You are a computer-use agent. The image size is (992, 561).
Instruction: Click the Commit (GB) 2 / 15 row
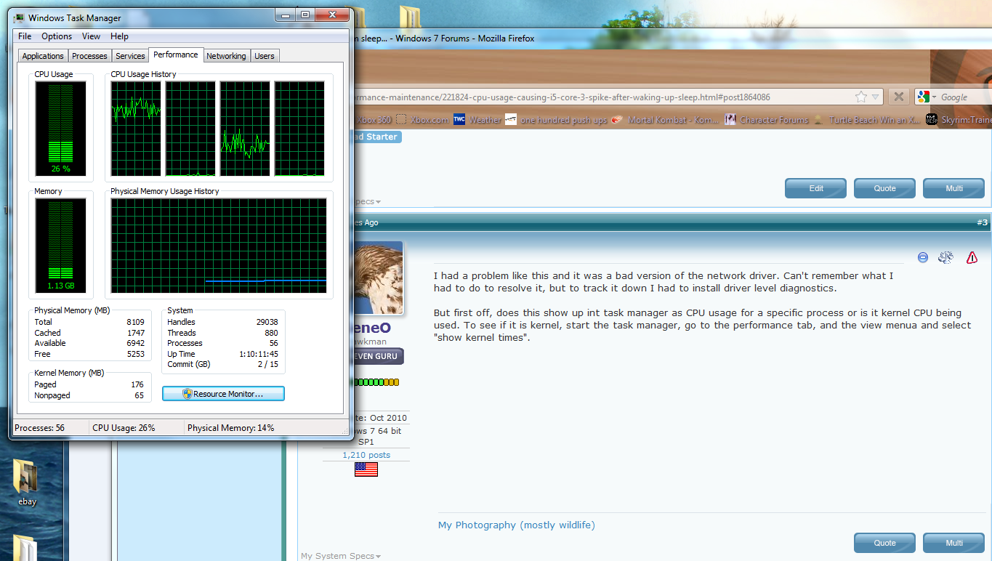pyautogui.click(x=222, y=364)
